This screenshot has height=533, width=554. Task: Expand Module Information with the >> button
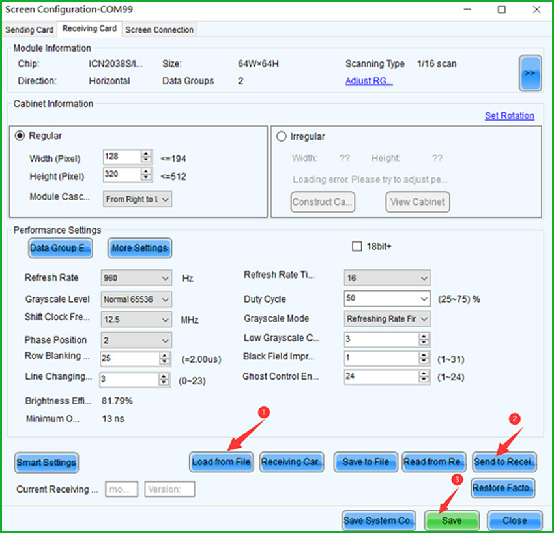coord(531,73)
